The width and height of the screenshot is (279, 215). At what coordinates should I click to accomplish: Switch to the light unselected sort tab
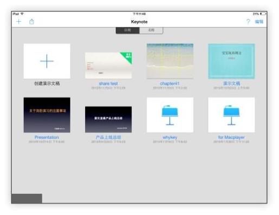click(151, 30)
